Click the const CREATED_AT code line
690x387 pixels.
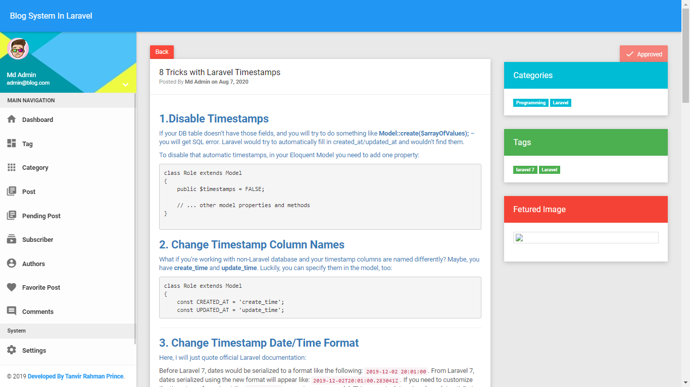point(230,302)
